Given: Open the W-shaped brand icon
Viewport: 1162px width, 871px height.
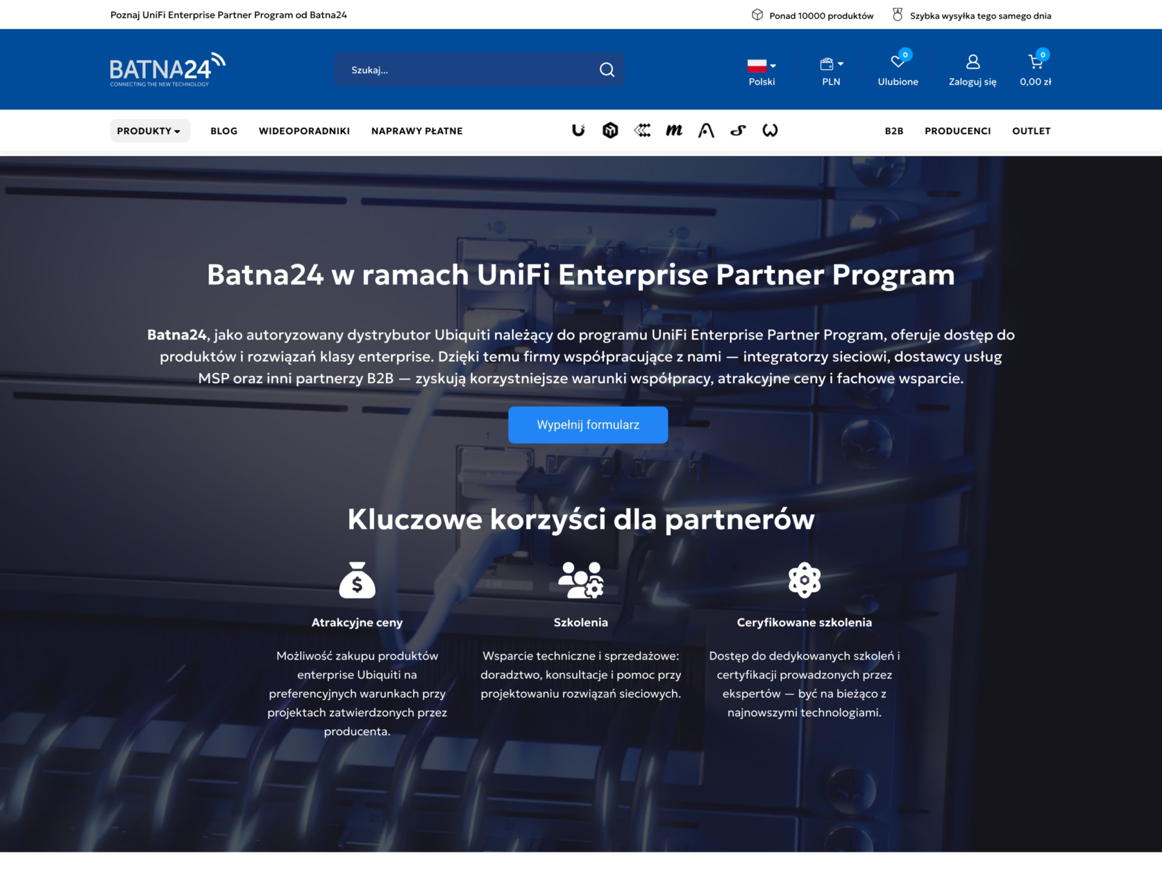Looking at the screenshot, I should [770, 130].
